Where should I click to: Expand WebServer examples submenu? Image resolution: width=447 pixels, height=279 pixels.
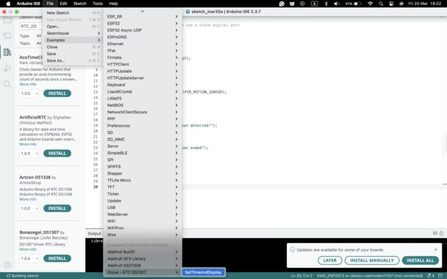(x=142, y=214)
